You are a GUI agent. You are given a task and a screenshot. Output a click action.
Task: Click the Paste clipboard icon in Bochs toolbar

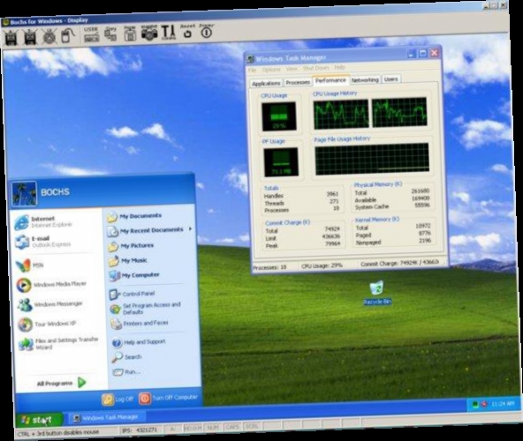point(130,34)
